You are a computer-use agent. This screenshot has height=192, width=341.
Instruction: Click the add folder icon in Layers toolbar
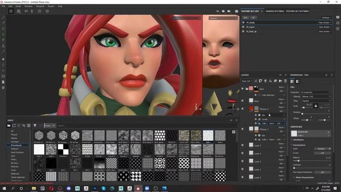click(280, 81)
